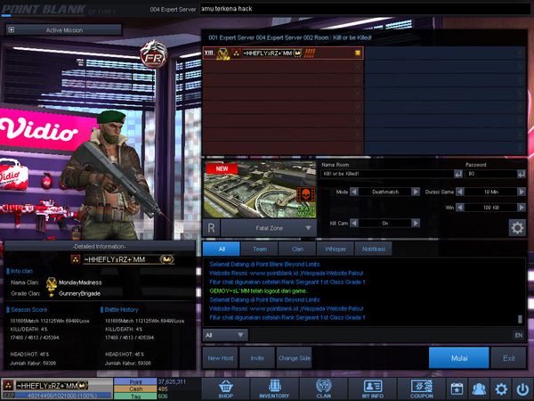
Task: Increase Win kill limit with right arrow
Action: [x=522, y=208]
